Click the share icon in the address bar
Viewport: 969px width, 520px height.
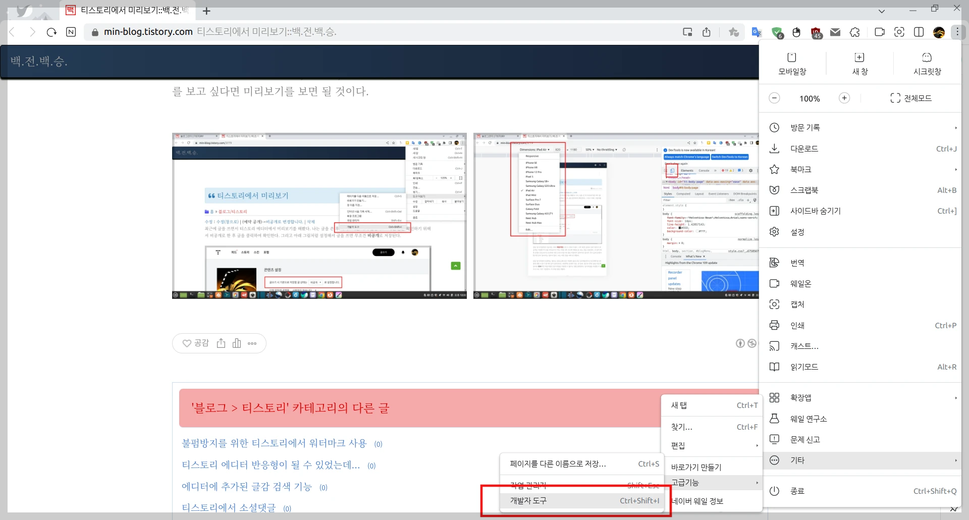(707, 32)
